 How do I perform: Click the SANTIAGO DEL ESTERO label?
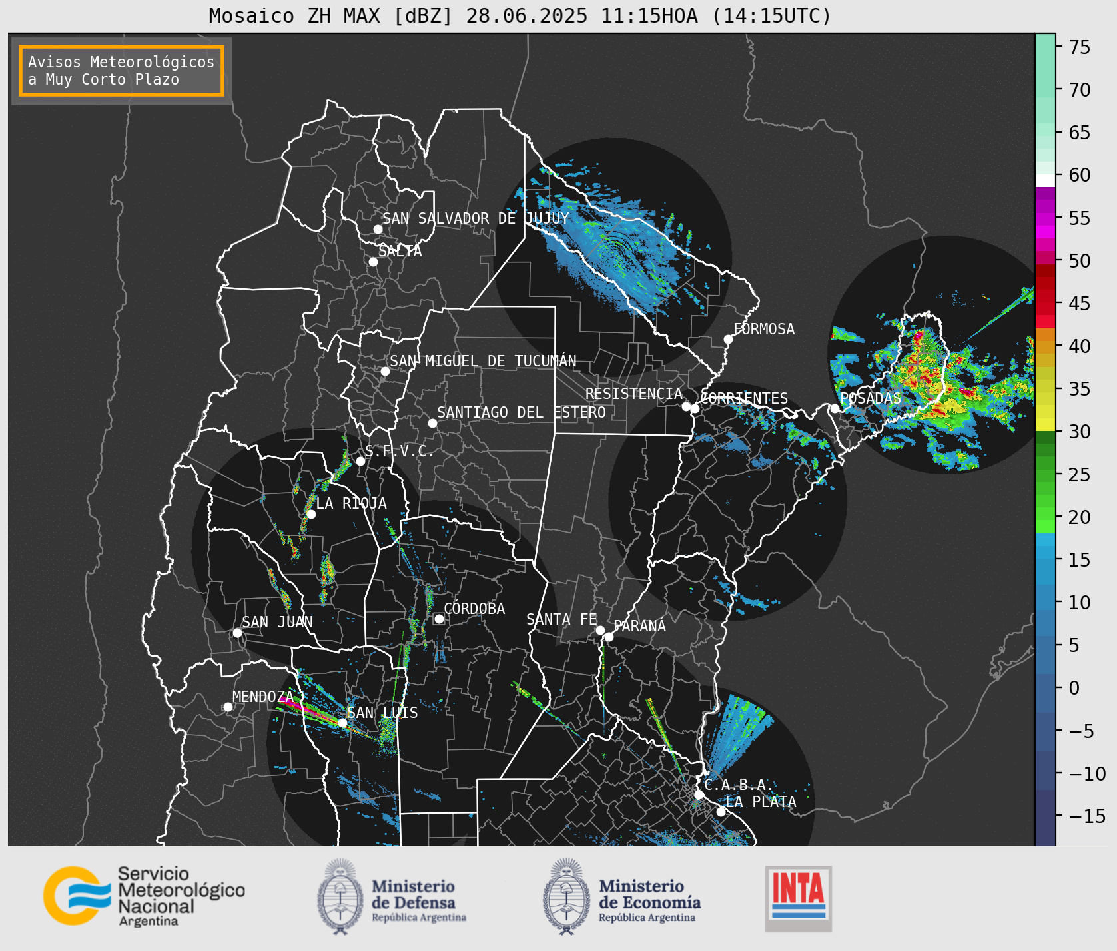click(522, 412)
